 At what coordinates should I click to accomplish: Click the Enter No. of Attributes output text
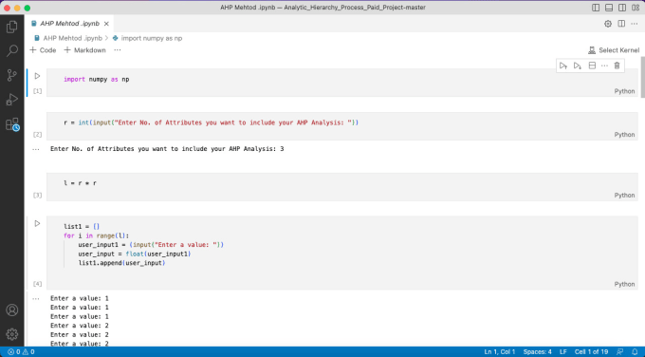pos(167,149)
